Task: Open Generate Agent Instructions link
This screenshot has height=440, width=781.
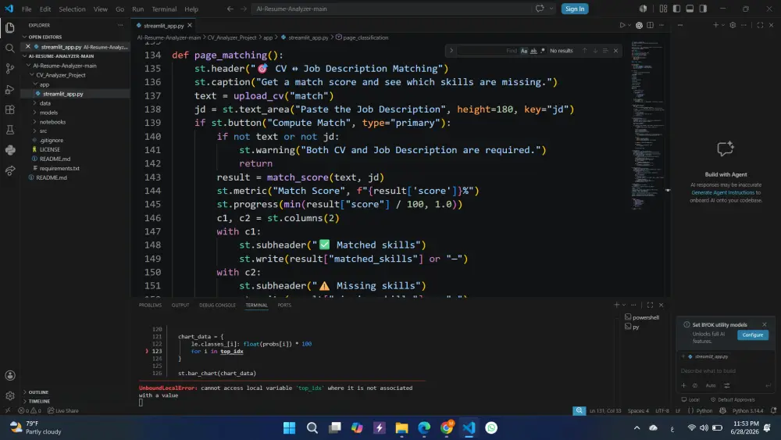Action: coord(722,192)
